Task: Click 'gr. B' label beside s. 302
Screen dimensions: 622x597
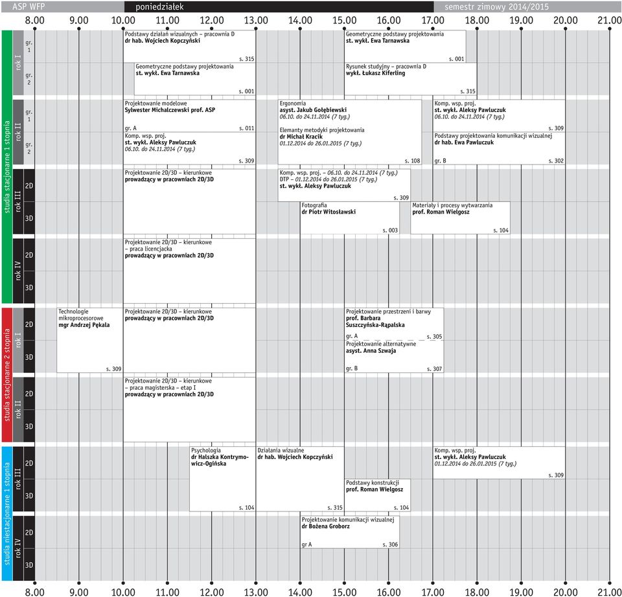Action: [441, 161]
